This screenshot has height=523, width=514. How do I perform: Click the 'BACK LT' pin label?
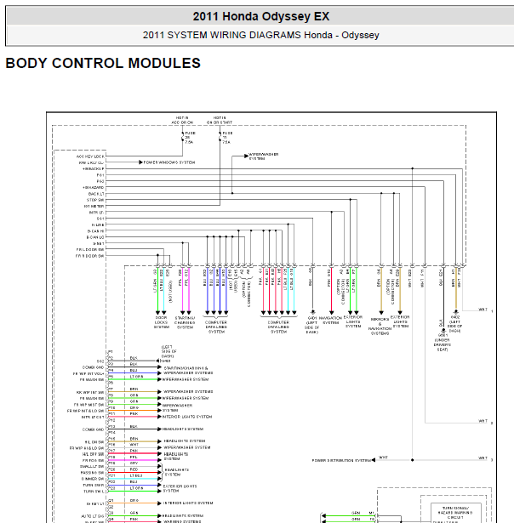[x=96, y=194]
